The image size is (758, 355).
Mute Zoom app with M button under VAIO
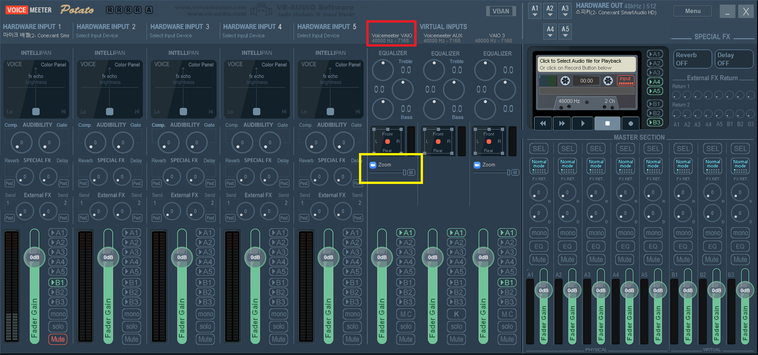pyautogui.click(x=411, y=172)
